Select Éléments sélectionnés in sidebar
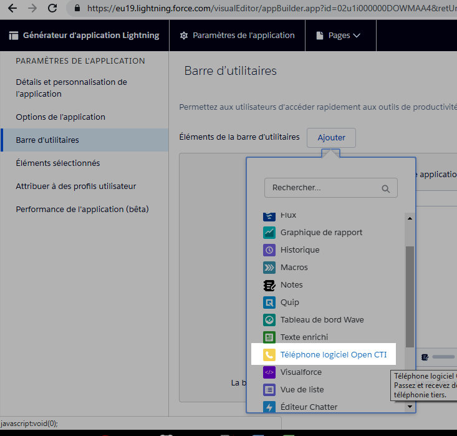The width and height of the screenshot is (457, 436). tap(58, 163)
